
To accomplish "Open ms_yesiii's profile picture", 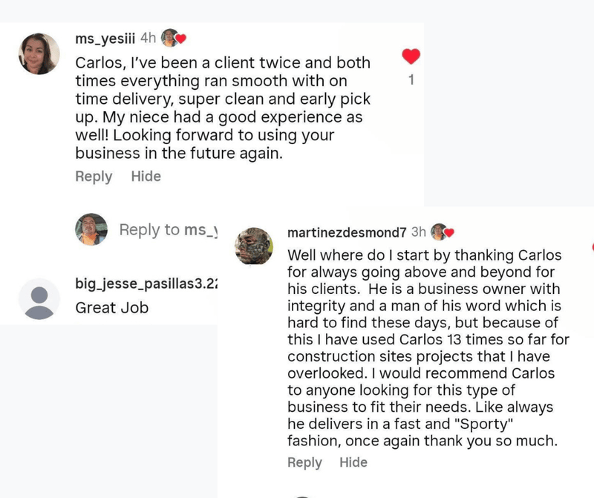I will click(39, 53).
